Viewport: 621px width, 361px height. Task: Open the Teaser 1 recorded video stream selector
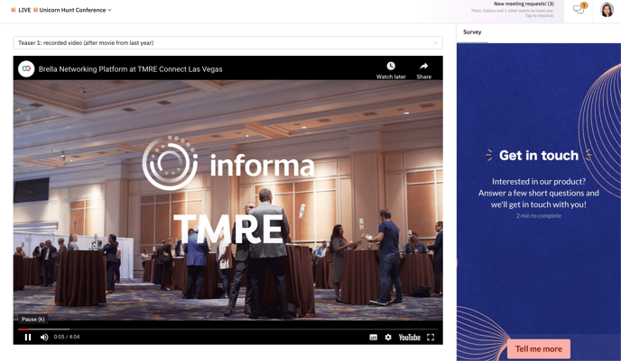(227, 42)
